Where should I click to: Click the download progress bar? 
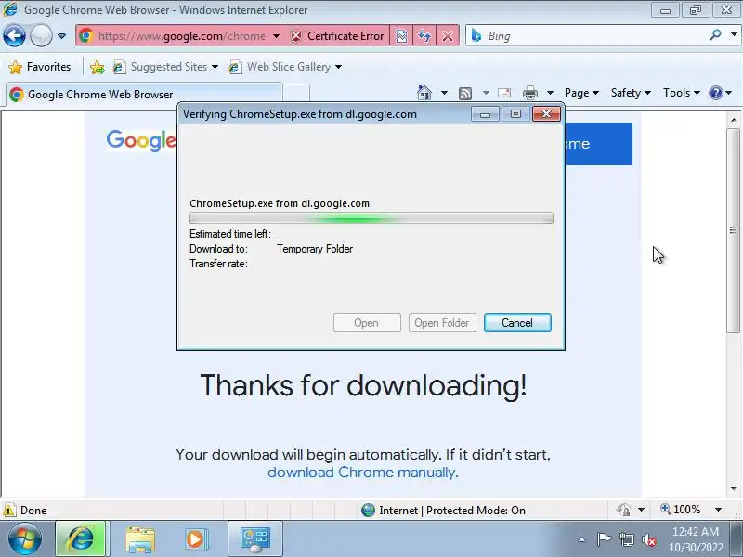point(371,218)
